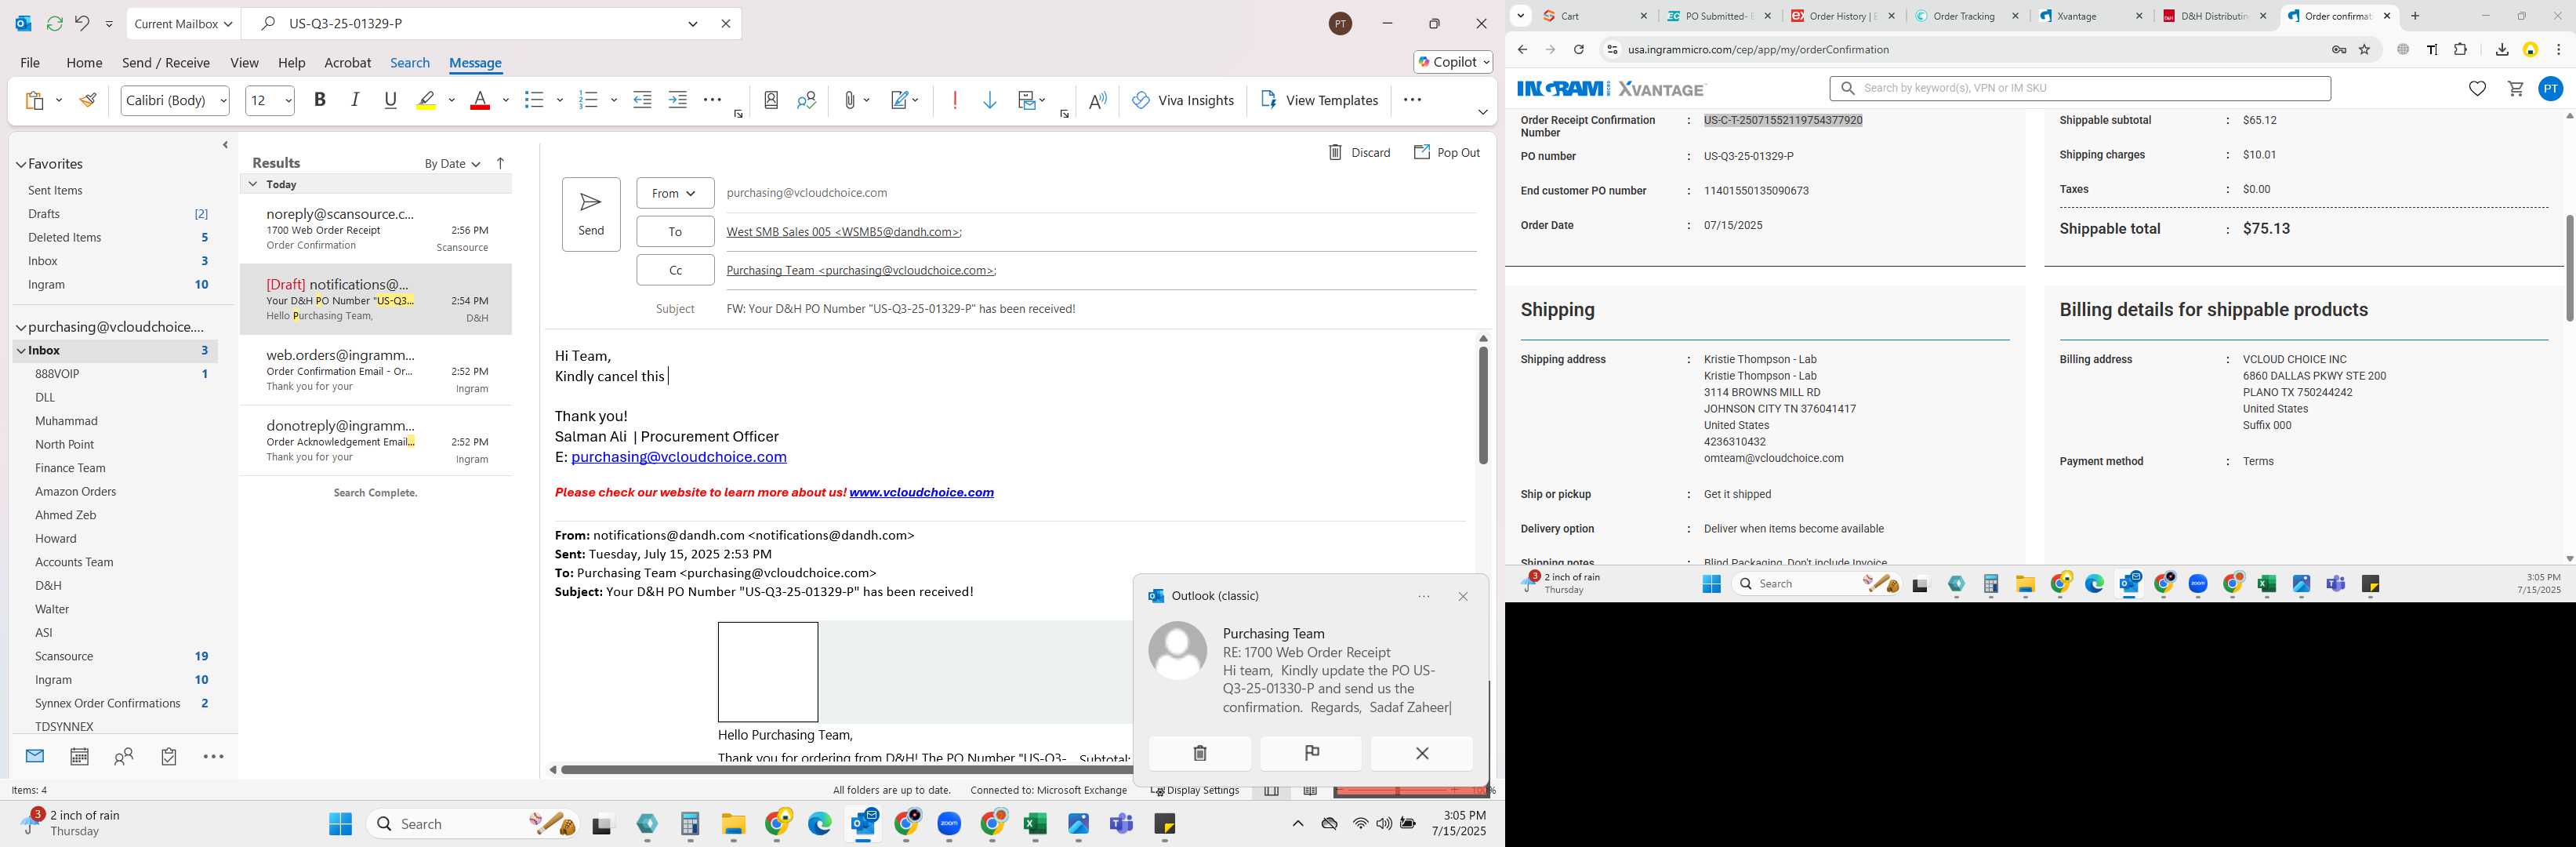Open Ingram Micro favorites heart icon
Image resolution: width=2576 pixels, height=847 pixels.
point(2477,88)
